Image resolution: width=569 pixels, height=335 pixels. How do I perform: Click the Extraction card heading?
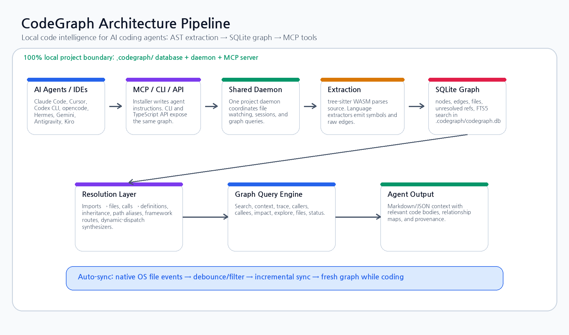point(344,90)
